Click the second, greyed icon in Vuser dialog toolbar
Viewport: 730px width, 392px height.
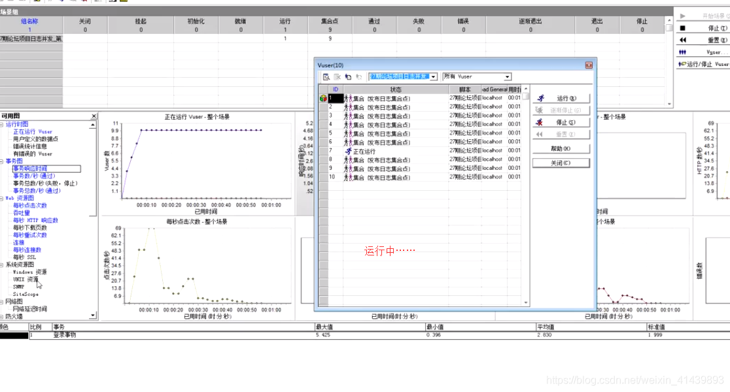(x=338, y=76)
